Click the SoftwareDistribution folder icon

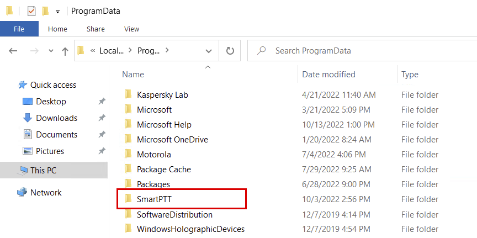point(128,214)
